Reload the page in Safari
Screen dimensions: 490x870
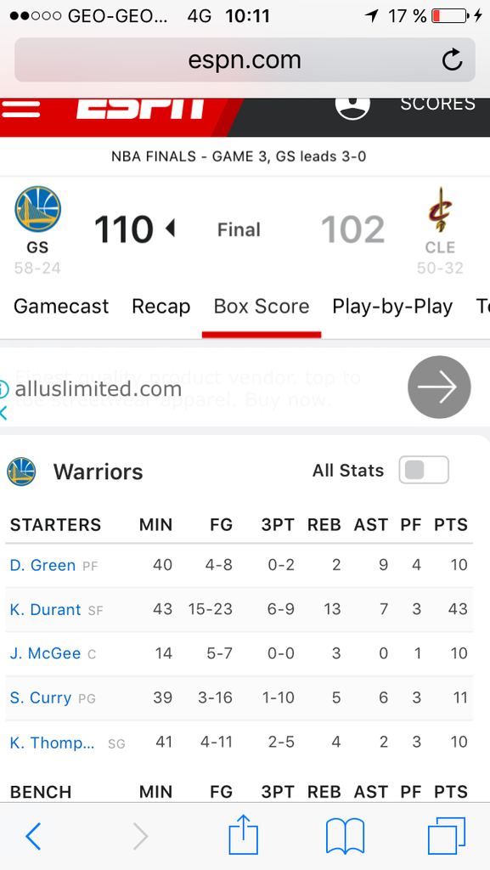[x=453, y=60]
